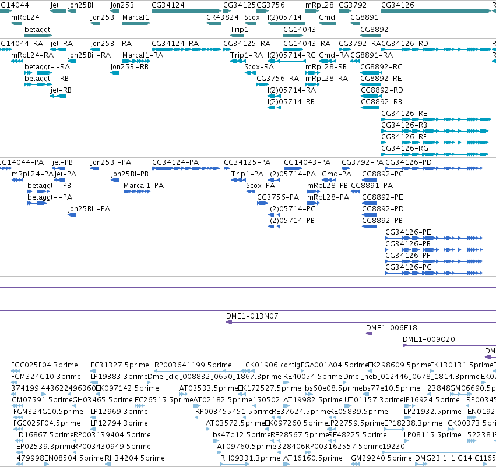Select the CK01906.contig EST label

(x=273, y=365)
